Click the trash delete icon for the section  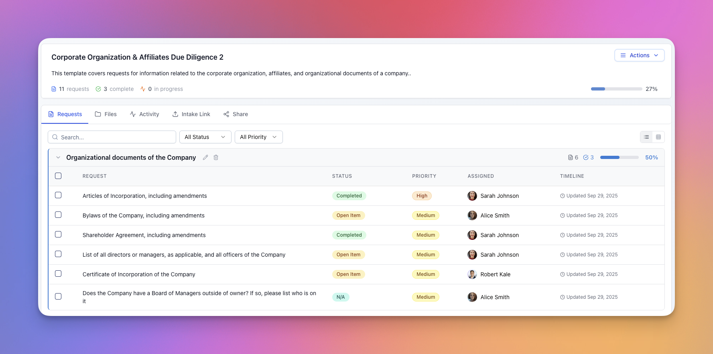click(x=216, y=157)
